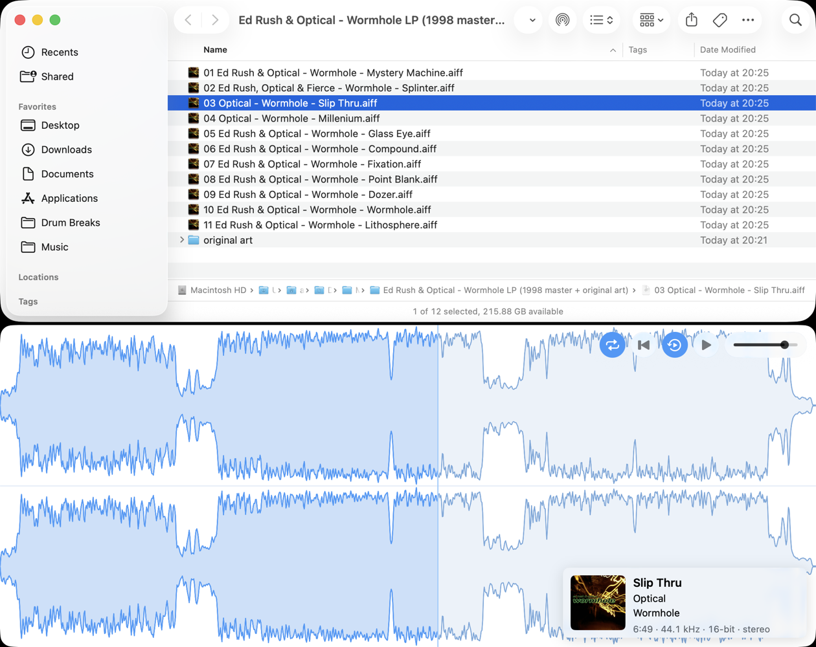Click the Documents page icon

click(28, 174)
